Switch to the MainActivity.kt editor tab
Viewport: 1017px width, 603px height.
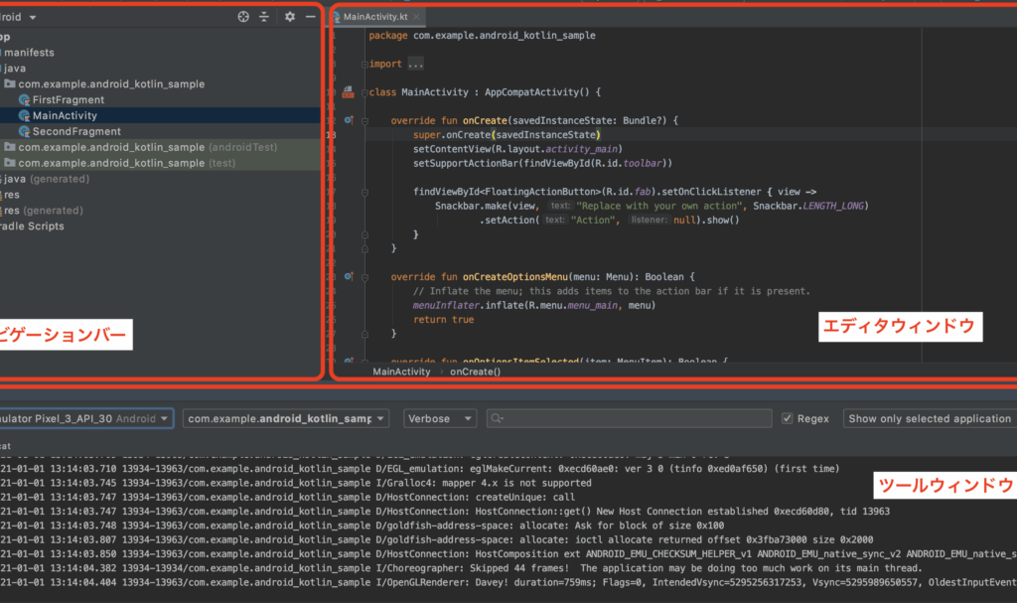375,17
